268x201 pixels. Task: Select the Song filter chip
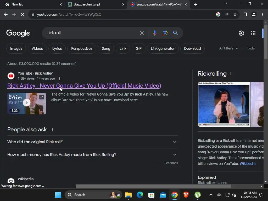tap(106, 48)
